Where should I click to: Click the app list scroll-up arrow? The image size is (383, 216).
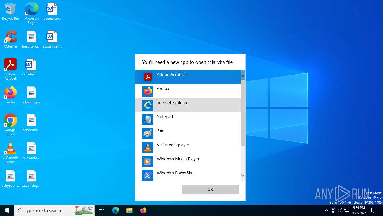243,76
